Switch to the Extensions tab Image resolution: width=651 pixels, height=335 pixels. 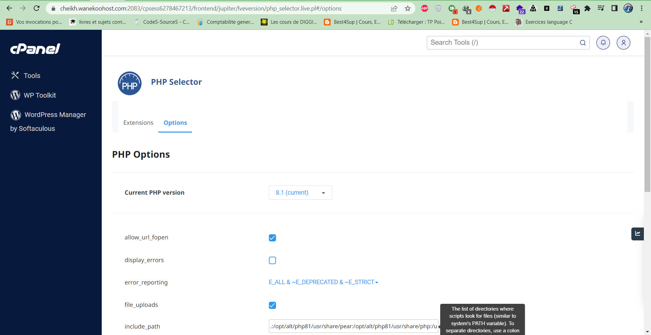138,123
